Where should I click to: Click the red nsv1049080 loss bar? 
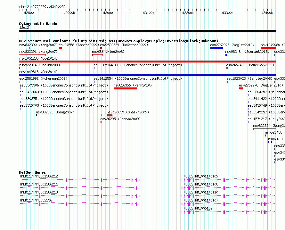coord(268,48)
